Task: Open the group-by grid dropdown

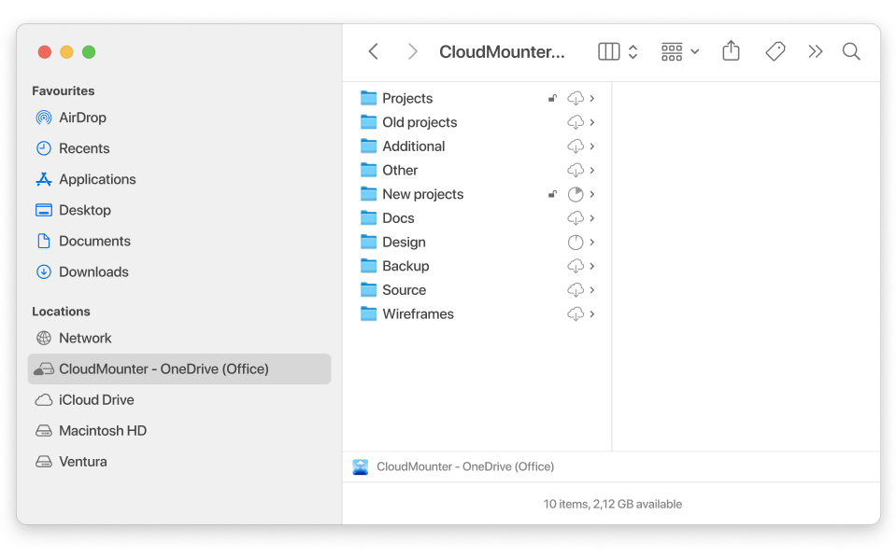Action: tap(680, 51)
